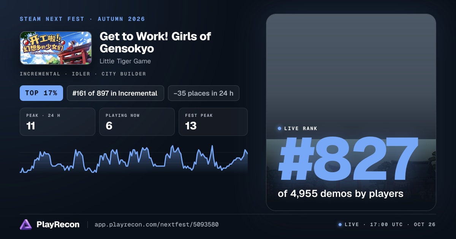Click the Steam Next Fest Autumn 2026 header

click(82, 19)
